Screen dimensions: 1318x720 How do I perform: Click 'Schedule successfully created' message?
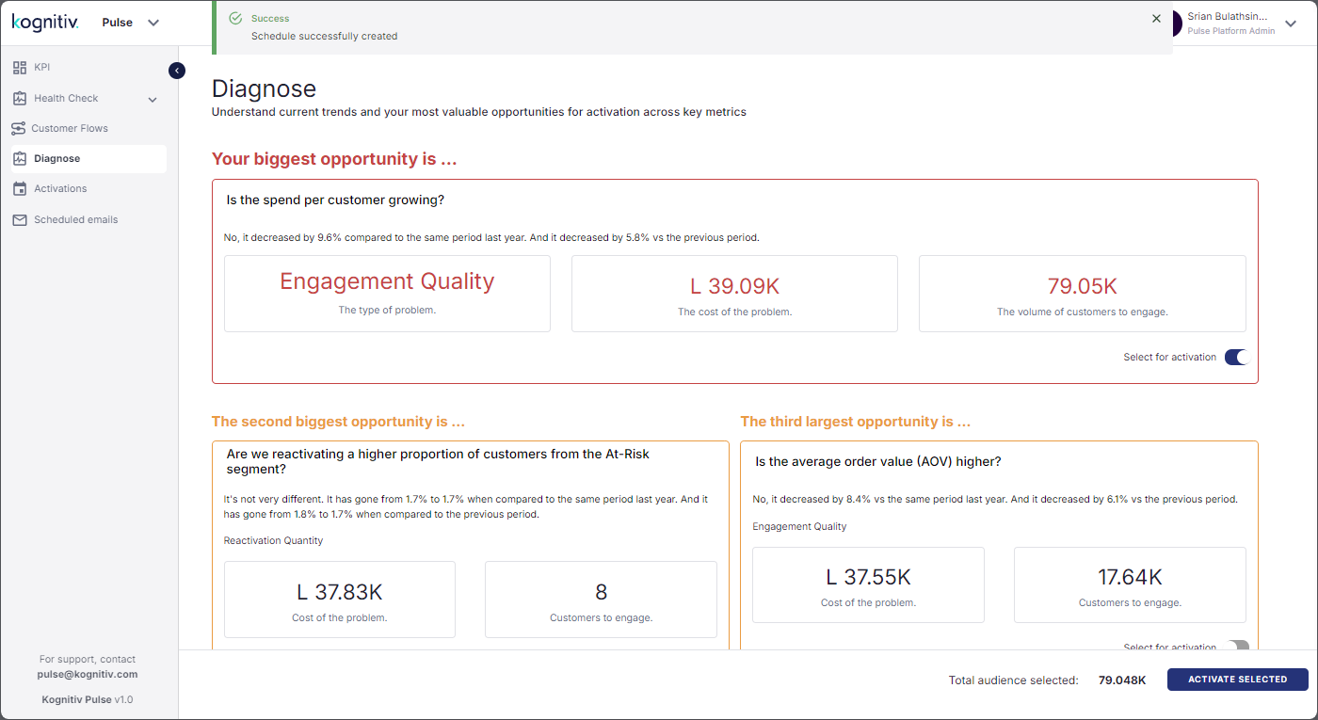click(x=324, y=36)
